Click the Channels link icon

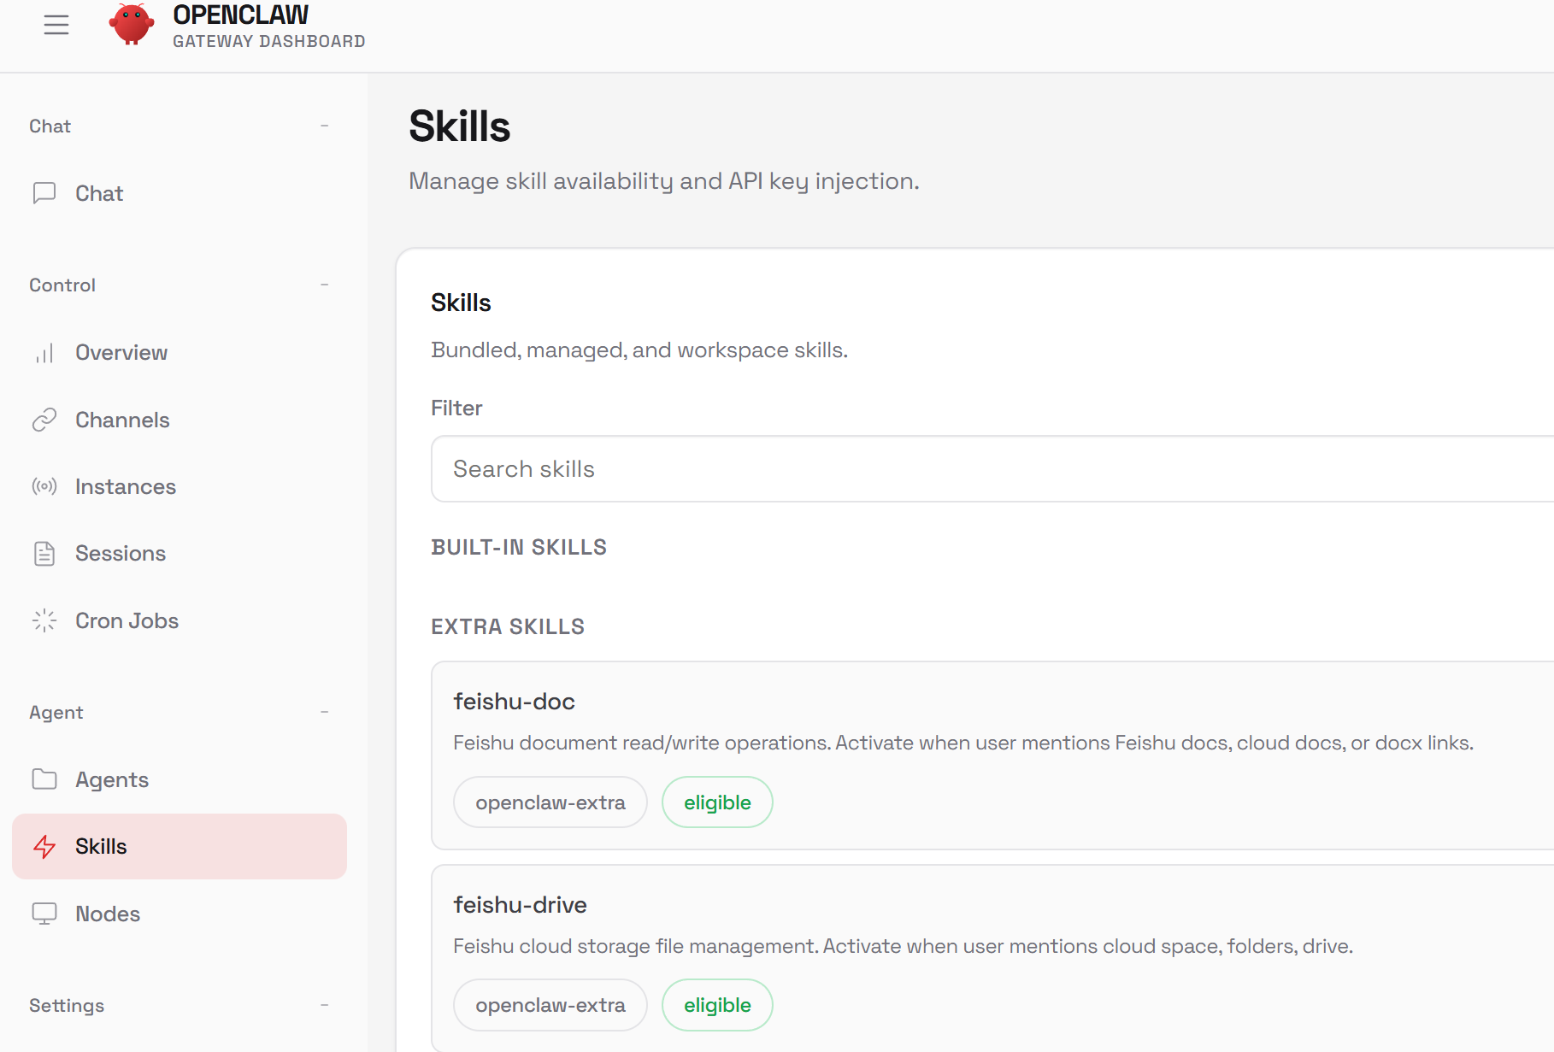click(x=44, y=420)
